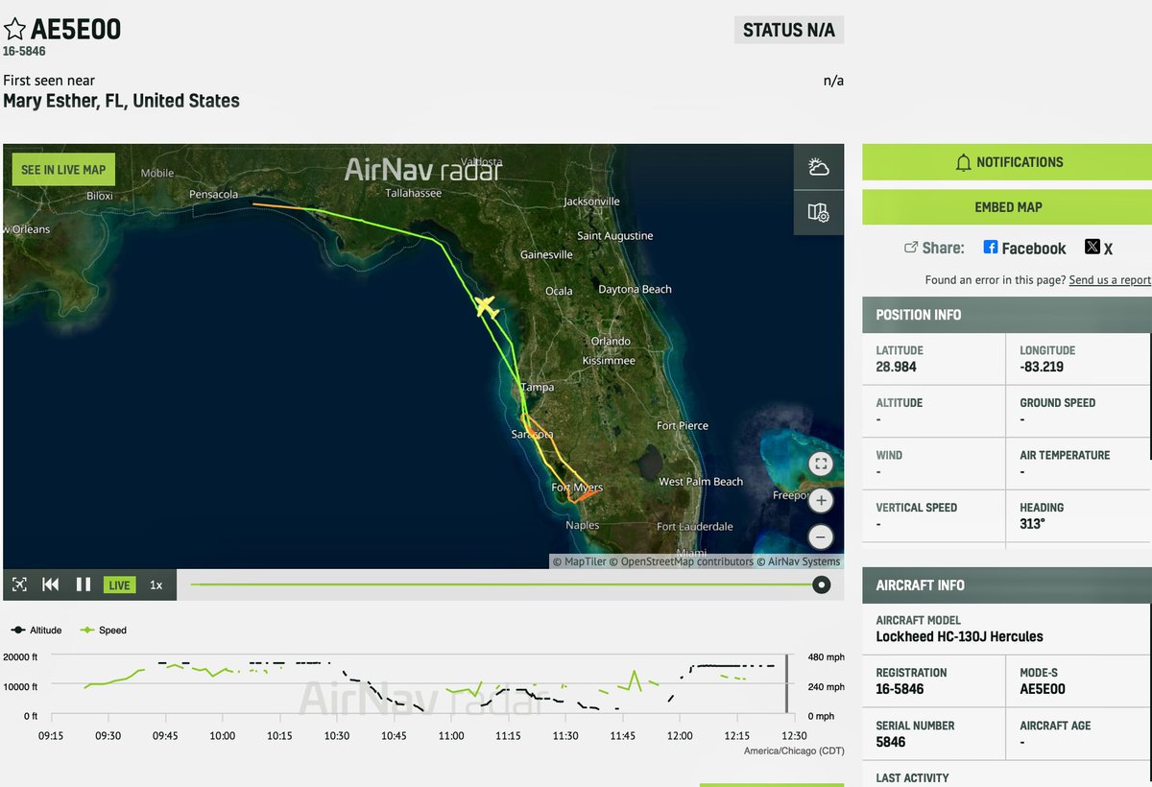Click the AE5E00 page title
The image size is (1152, 787).
point(76,30)
